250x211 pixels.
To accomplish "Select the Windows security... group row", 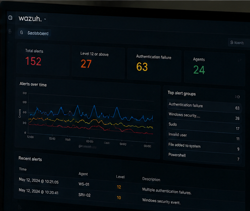I will (x=204, y=116).
